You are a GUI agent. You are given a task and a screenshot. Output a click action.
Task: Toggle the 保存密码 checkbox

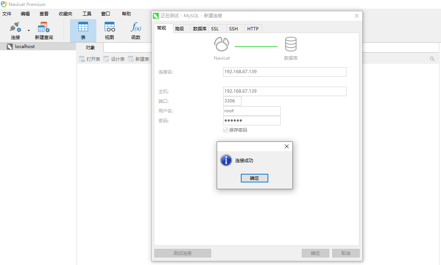coord(225,130)
